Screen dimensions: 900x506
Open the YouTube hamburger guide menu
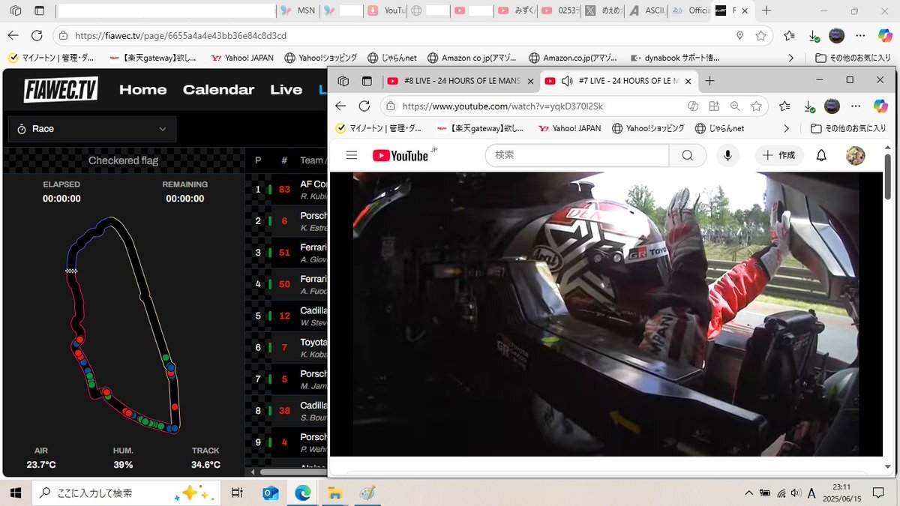352,155
